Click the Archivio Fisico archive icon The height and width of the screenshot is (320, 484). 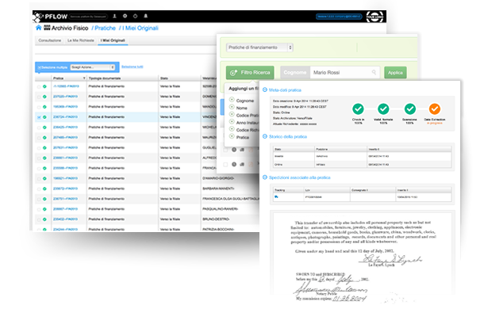click(x=48, y=29)
